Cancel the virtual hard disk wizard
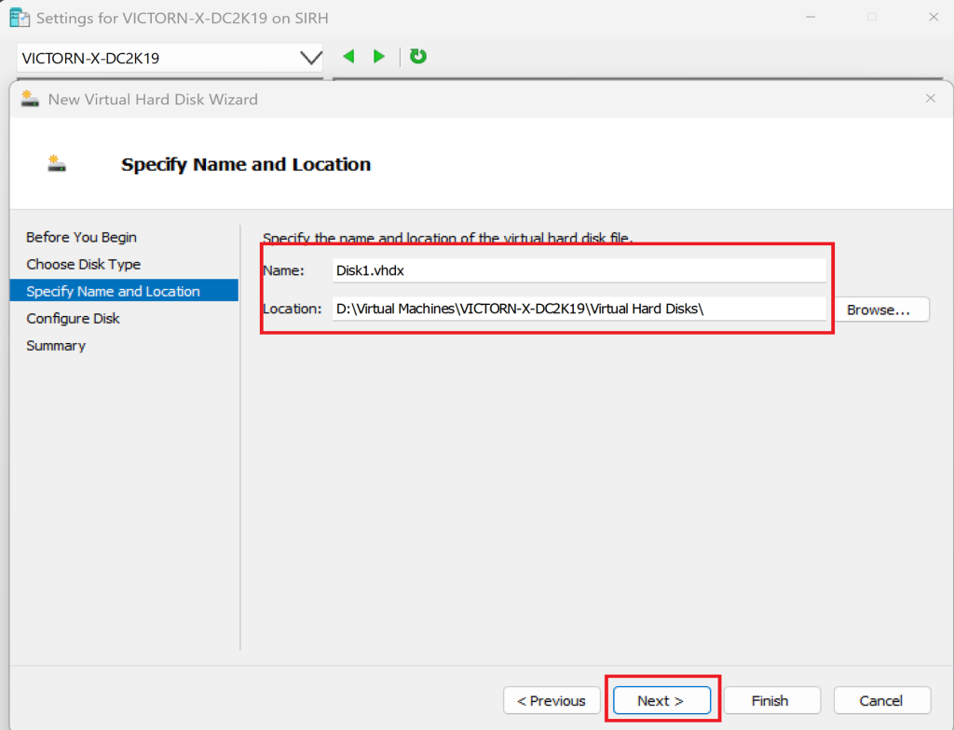Viewport: 954px width, 730px height. tap(881, 700)
